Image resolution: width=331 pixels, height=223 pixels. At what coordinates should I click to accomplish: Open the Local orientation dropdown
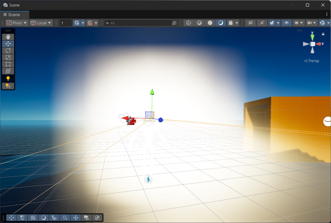coord(41,23)
